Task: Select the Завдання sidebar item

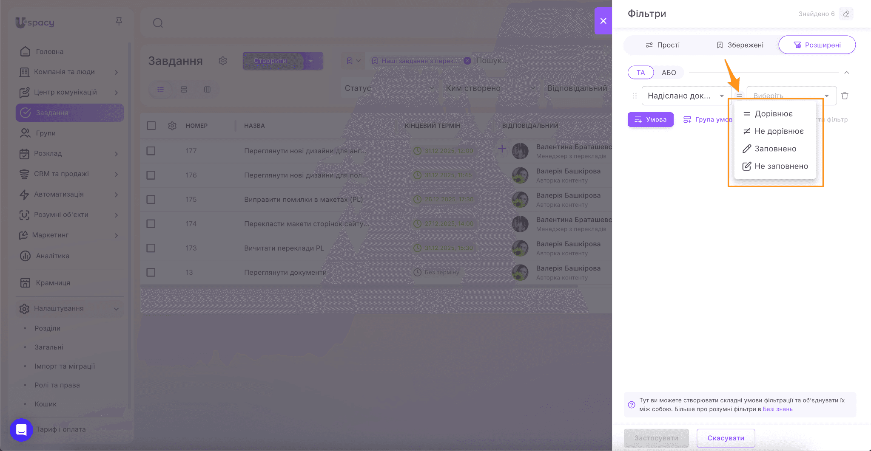Action: coord(70,113)
